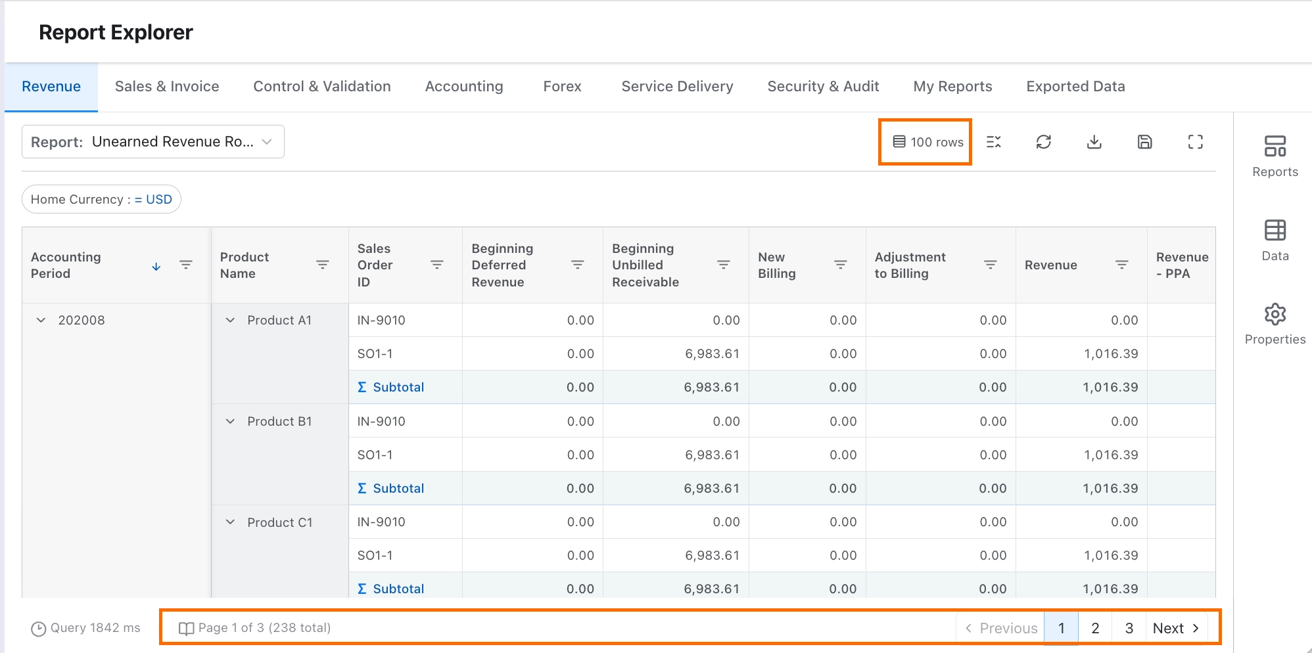Click the page book icon in footer

187,629
